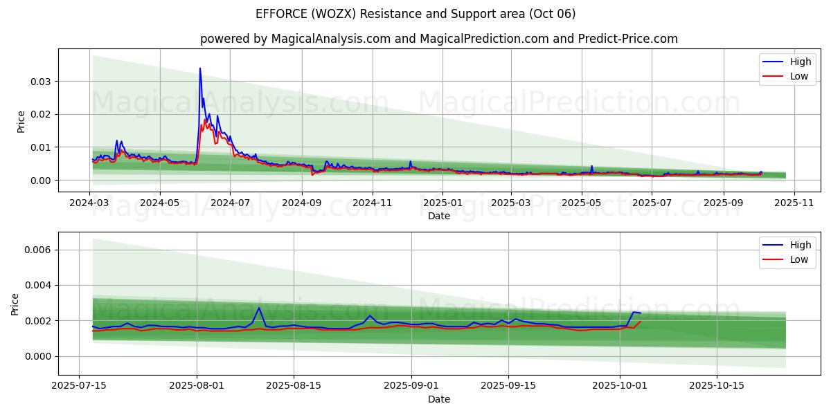
Task: Click the Price y-axis label of top chart
Action: (21, 120)
